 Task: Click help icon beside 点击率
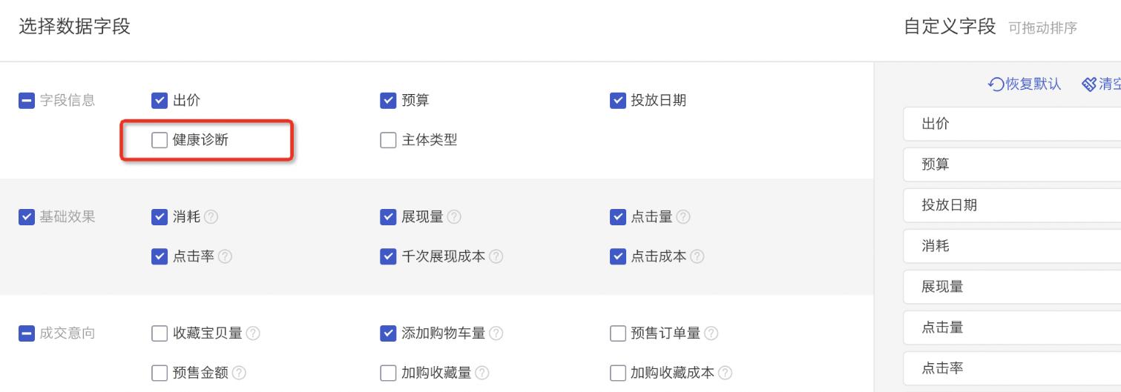click(226, 256)
